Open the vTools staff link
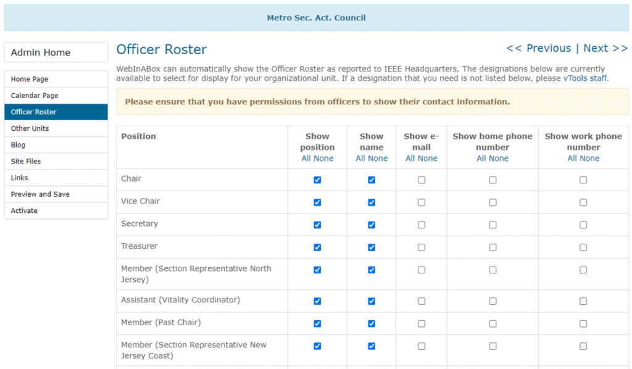The image size is (632, 369). (x=585, y=78)
